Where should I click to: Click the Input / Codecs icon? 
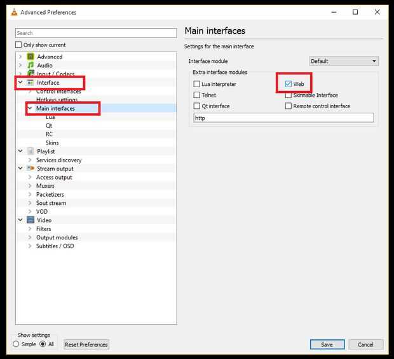click(x=31, y=73)
